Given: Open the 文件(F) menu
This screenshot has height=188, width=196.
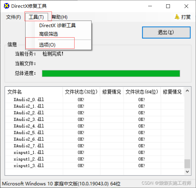Looking at the screenshot, I should 13,17.
